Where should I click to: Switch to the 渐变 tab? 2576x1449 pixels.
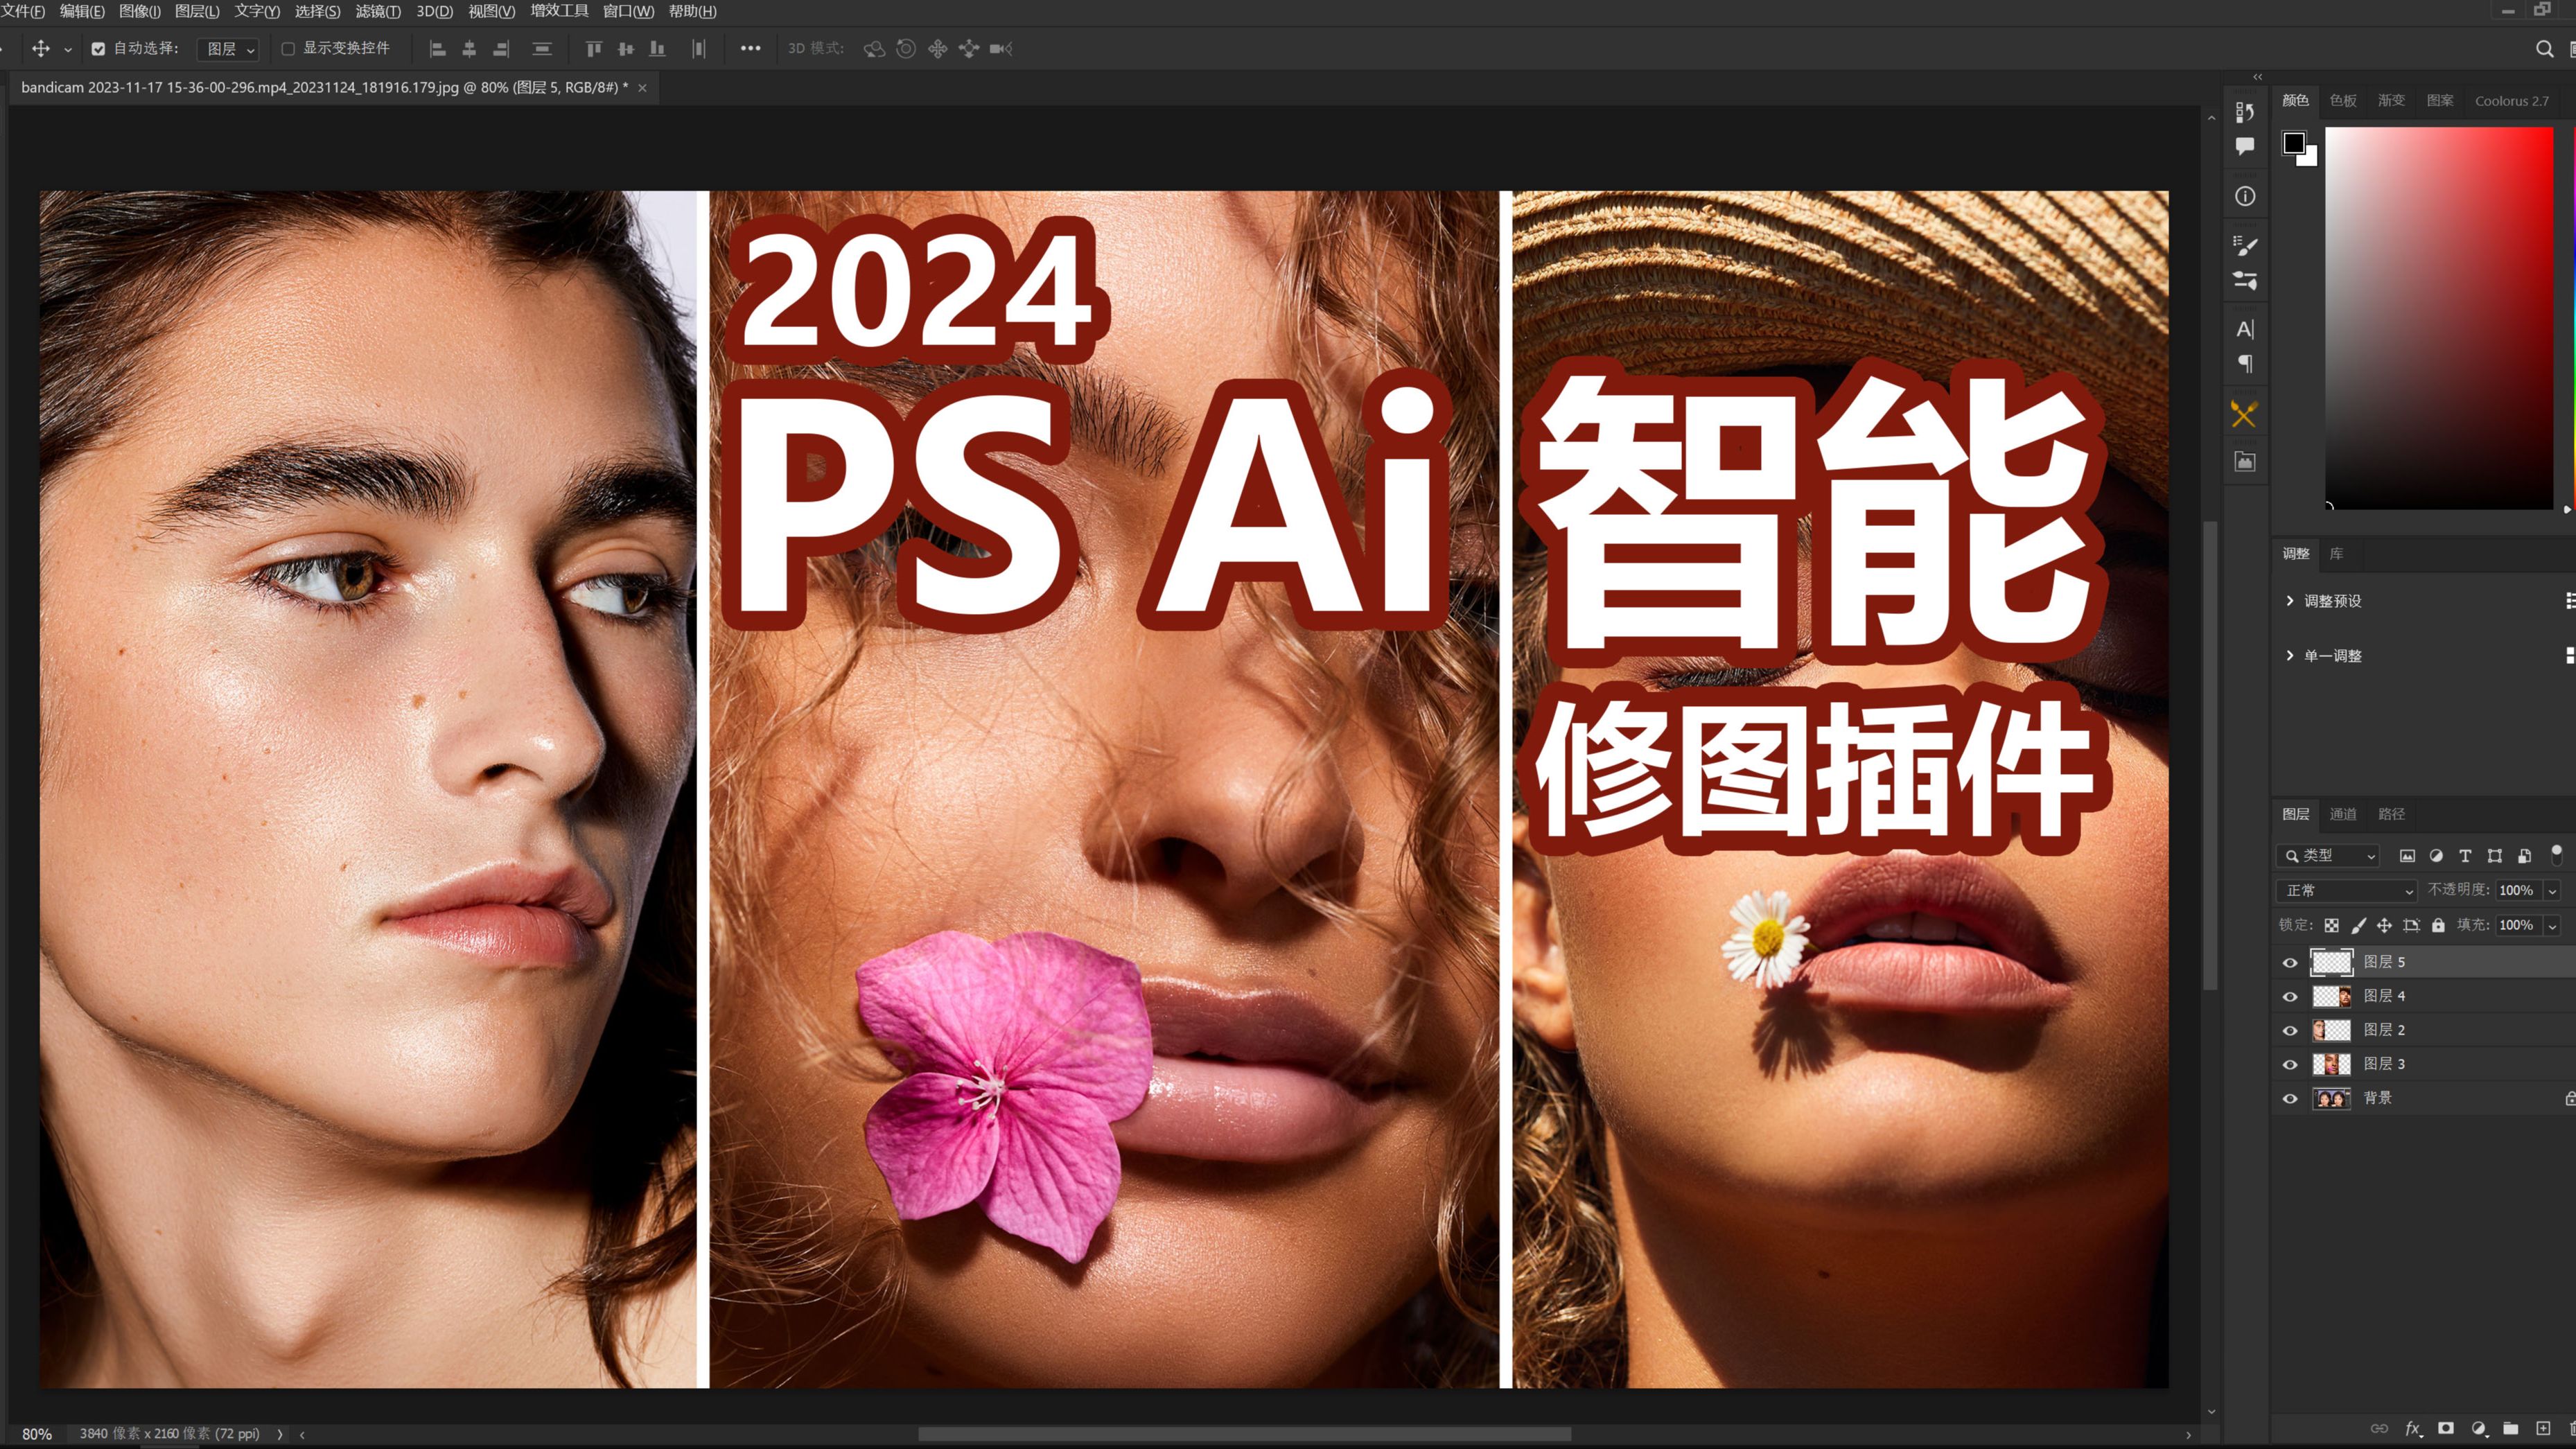[2391, 100]
